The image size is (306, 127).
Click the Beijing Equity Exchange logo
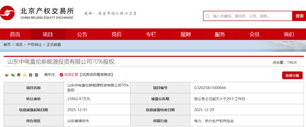(x=37, y=14)
